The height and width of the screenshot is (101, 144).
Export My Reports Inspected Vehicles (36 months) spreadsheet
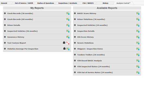click(68, 31)
